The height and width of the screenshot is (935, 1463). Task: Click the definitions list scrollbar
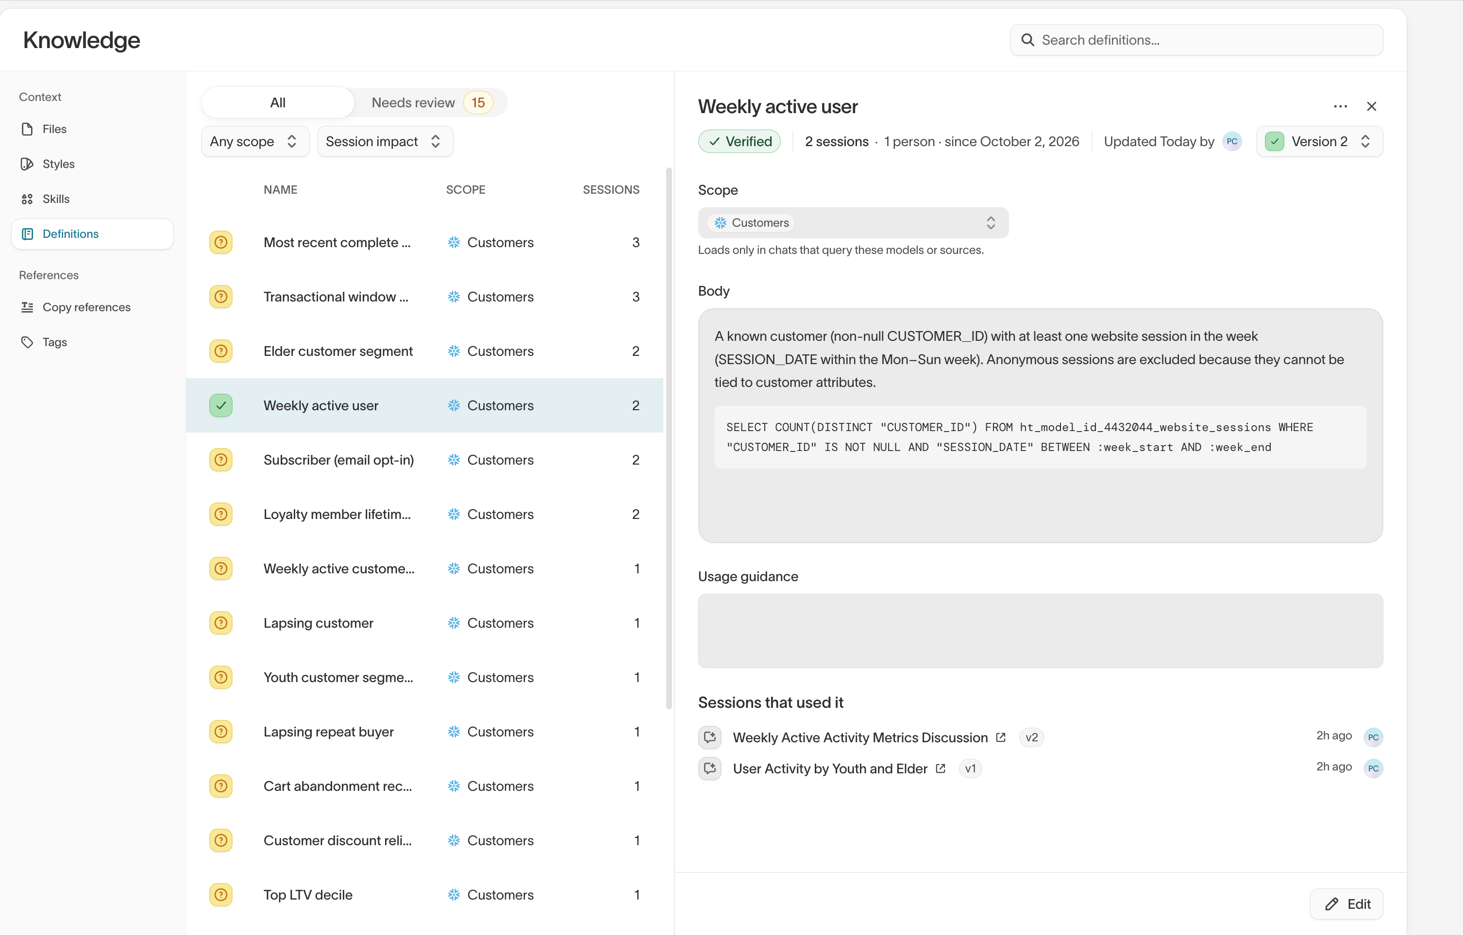[668, 439]
